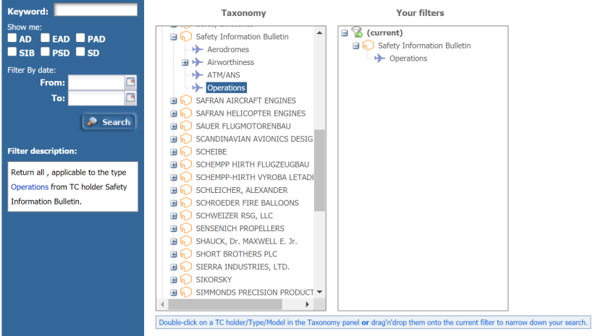Click the Keyword input field

pyautogui.click(x=96, y=10)
